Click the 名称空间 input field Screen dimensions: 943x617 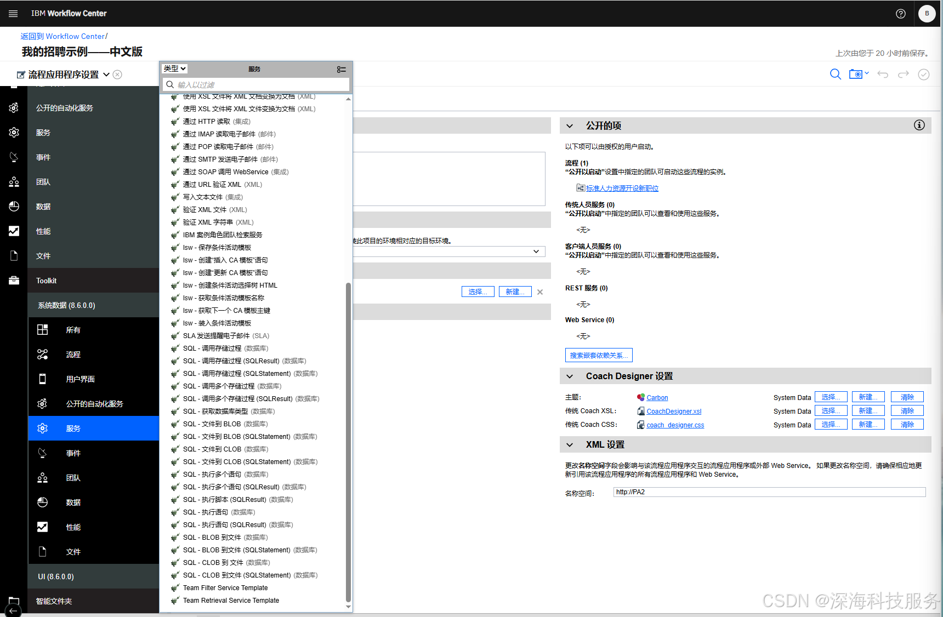click(769, 492)
